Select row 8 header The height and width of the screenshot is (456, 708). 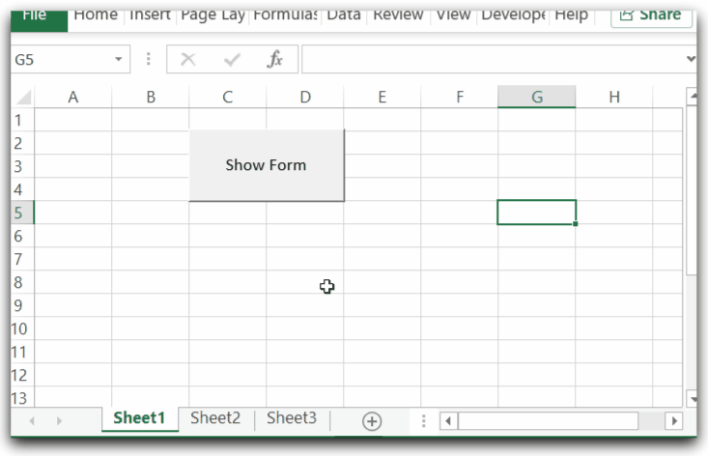pos(22,282)
